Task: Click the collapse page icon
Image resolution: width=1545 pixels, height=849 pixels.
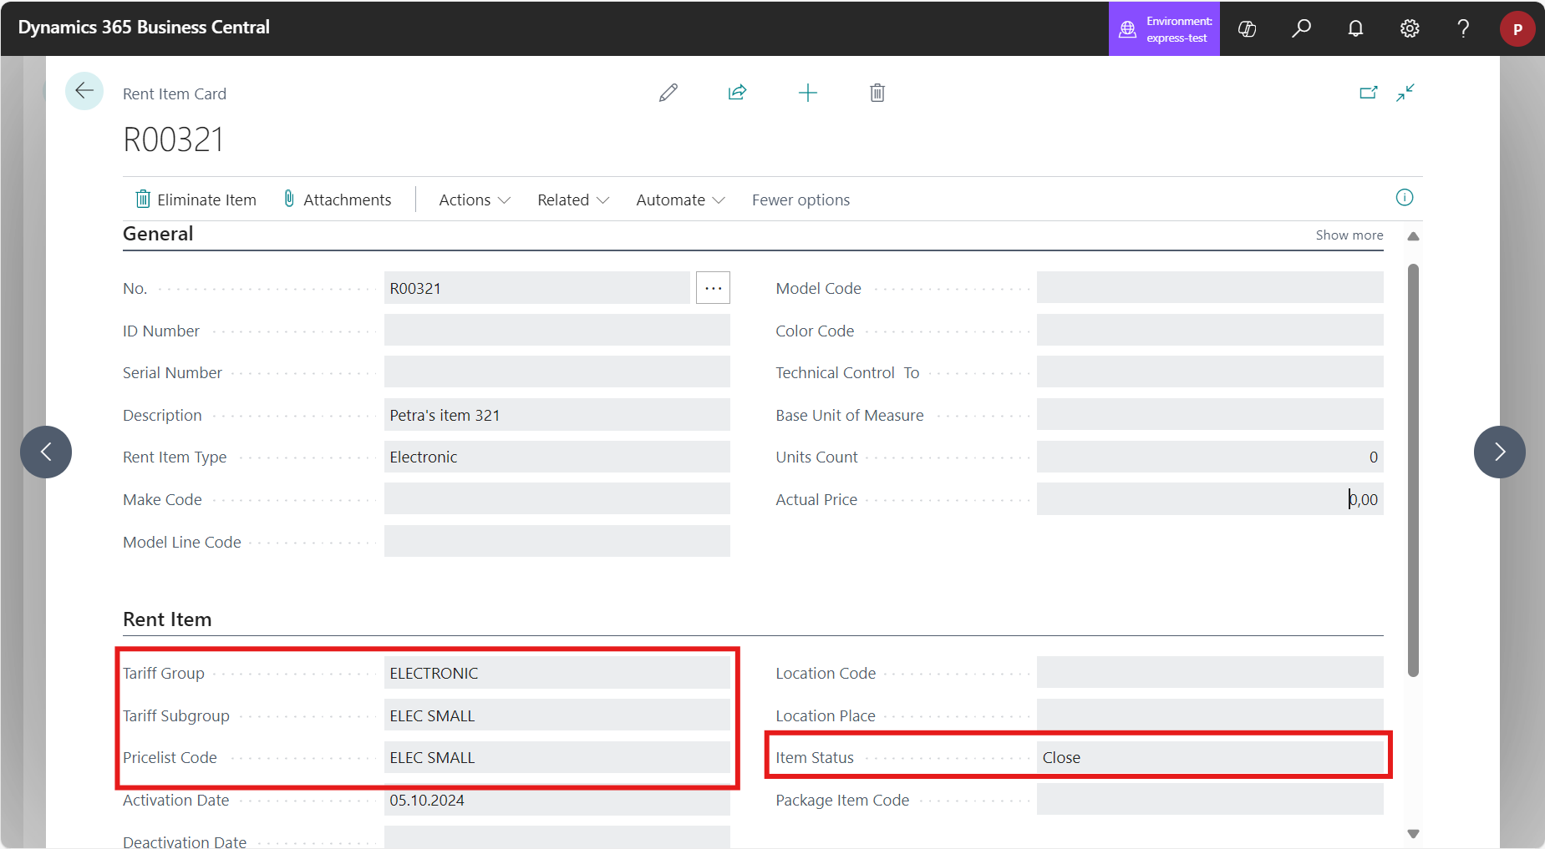Action: 1405,93
